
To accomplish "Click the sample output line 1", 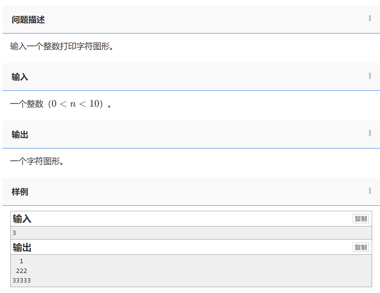I will coord(21,261).
